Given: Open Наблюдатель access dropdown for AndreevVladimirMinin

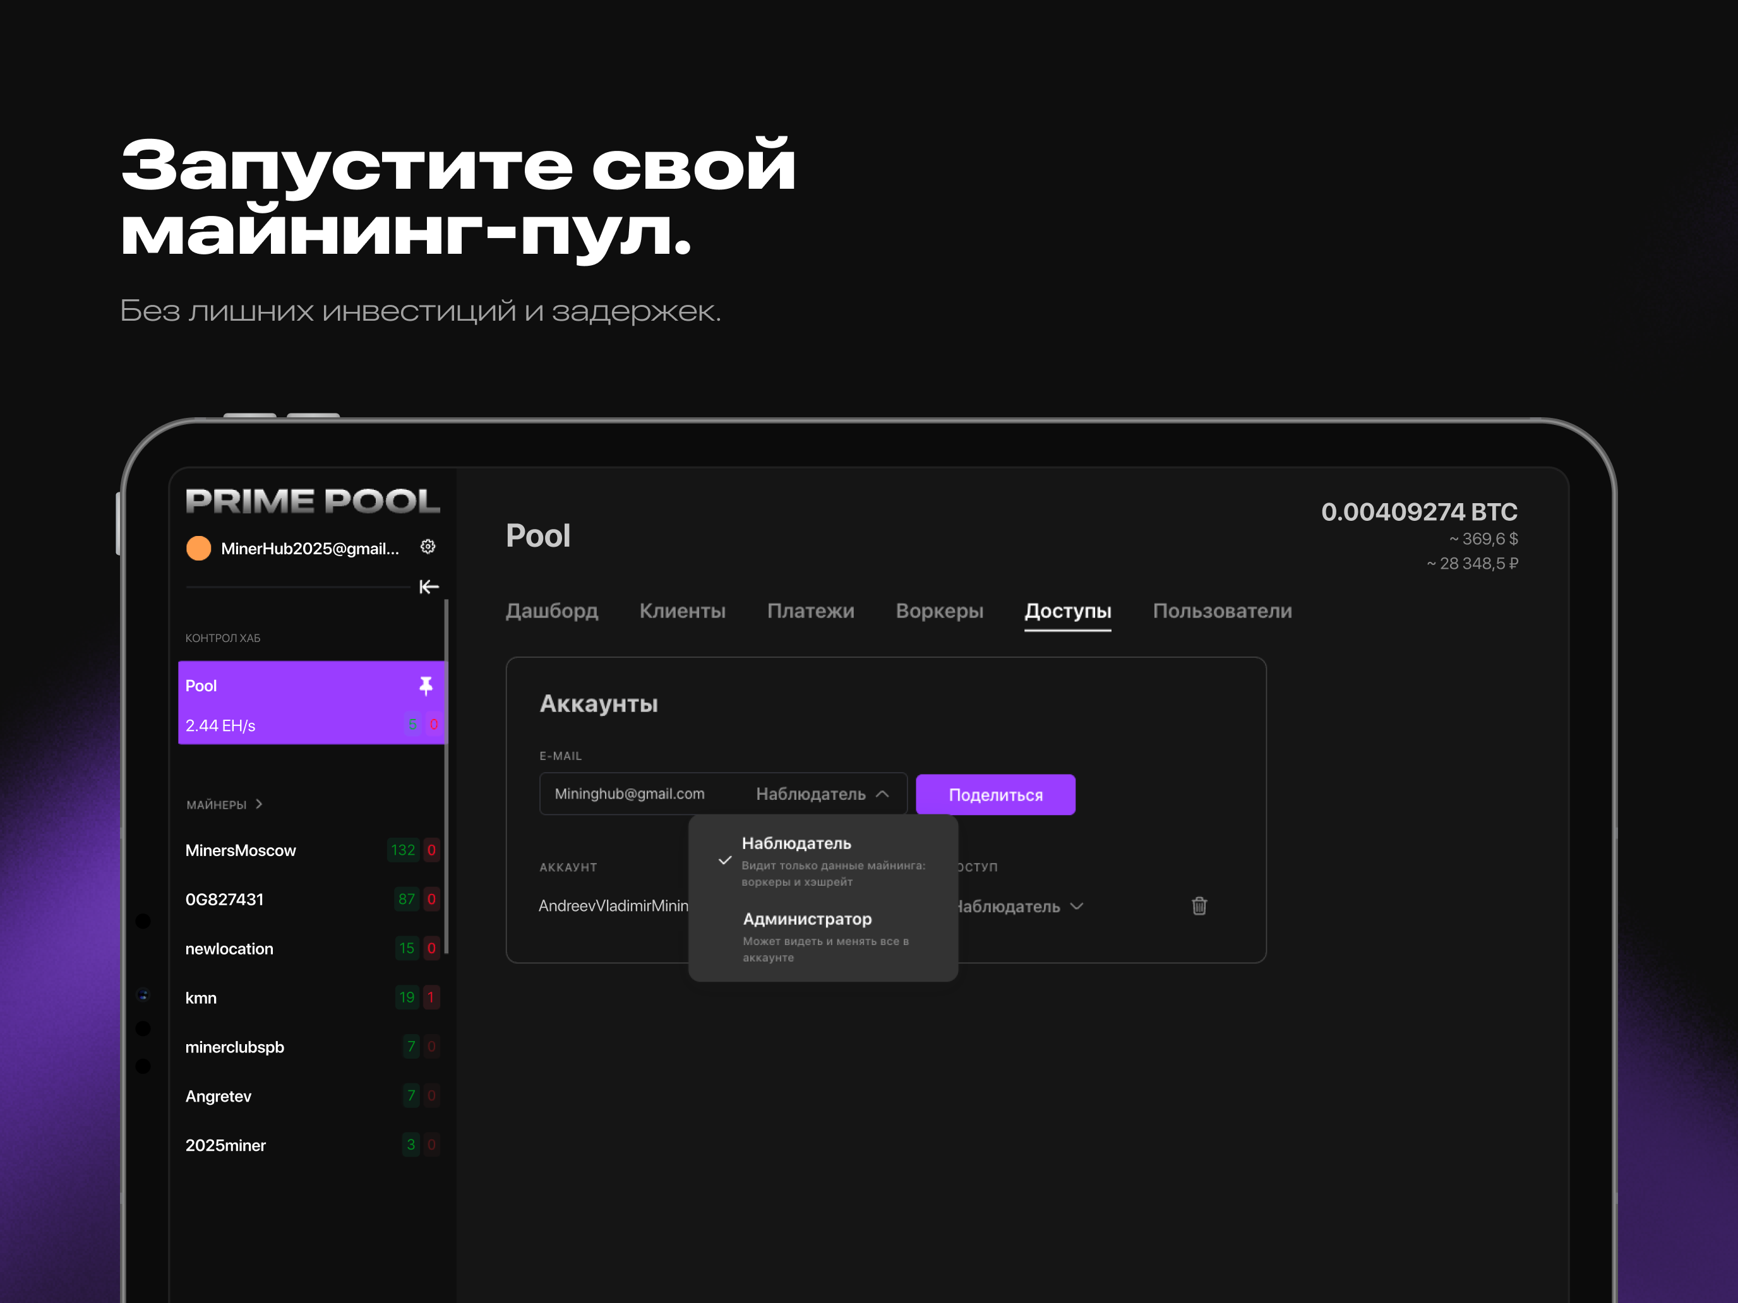Looking at the screenshot, I should (x=1020, y=907).
